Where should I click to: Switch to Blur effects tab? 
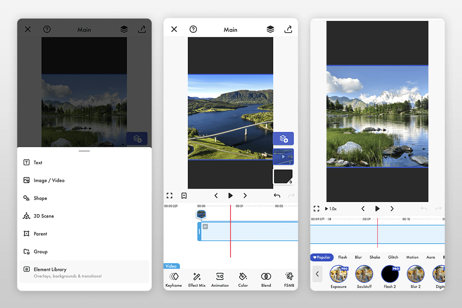click(x=358, y=257)
